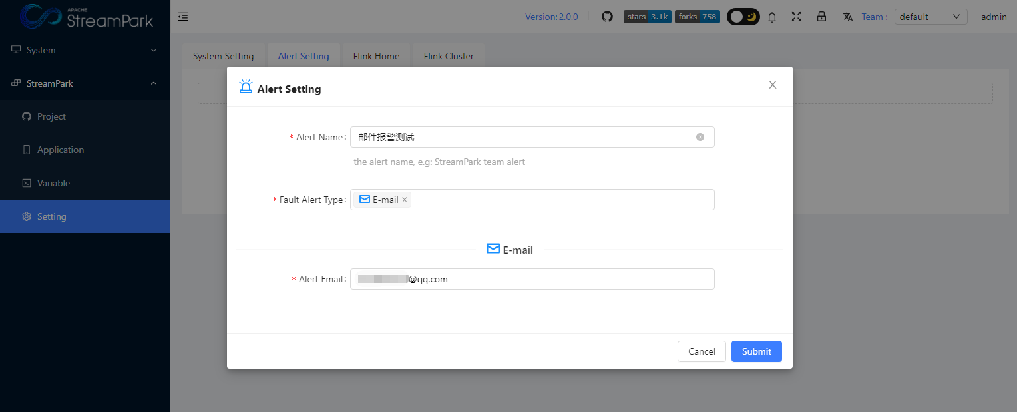Viewport: 1017px width, 412px height.
Task: Enter fullscreen mode via expand icon
Action: coord(796,17)
